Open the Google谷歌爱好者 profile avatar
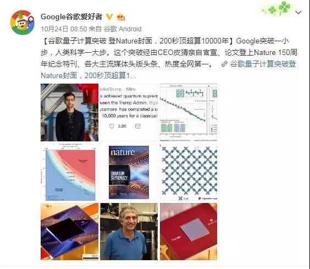This screenshot has width=310, height=269. [22, 22]
